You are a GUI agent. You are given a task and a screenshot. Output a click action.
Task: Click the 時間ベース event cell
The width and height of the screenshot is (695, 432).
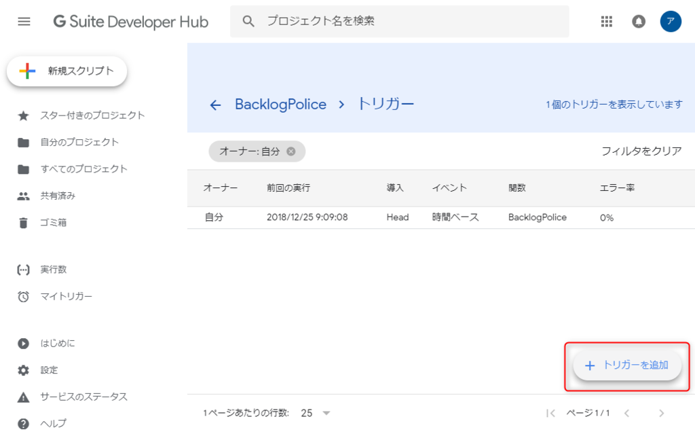point(455,217)
